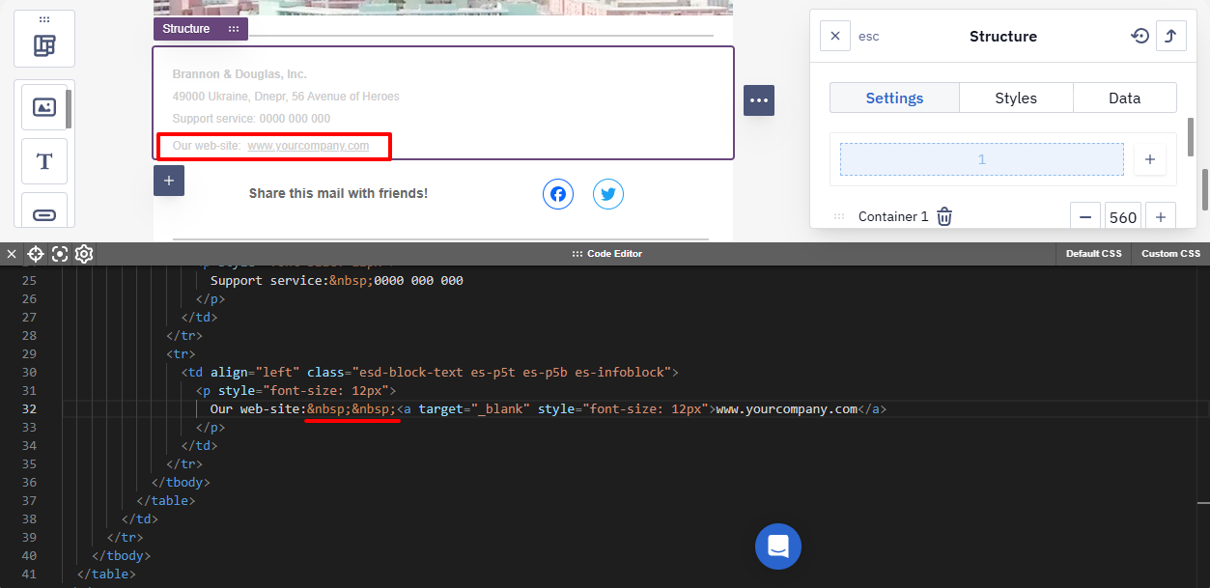Select container 1 in layout preview
The width and height of the screenshot is (1210, 588).
(x=982, y=159)
